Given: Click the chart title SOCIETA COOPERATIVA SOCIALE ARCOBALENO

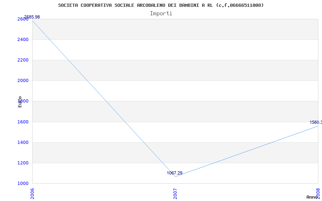Looking at the screenshot, I should coord(161,5).
